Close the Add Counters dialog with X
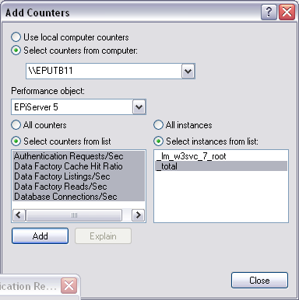The height and width of the screenshot is (300, 299). (287, 12)
